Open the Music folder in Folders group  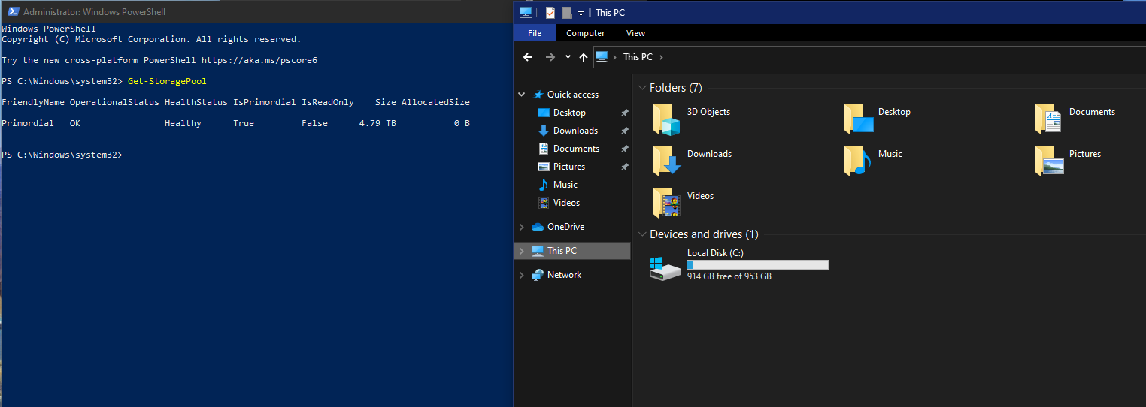point(859,161)
